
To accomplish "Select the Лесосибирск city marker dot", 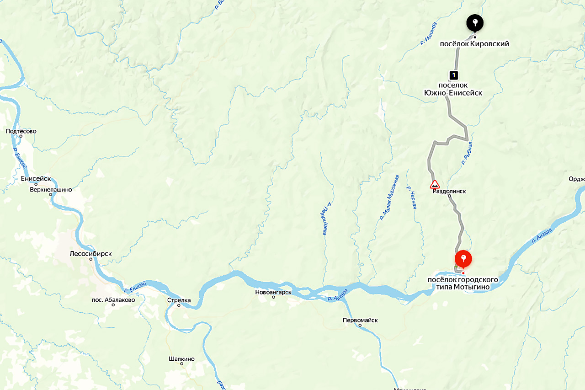I will [x=90, y=259].
